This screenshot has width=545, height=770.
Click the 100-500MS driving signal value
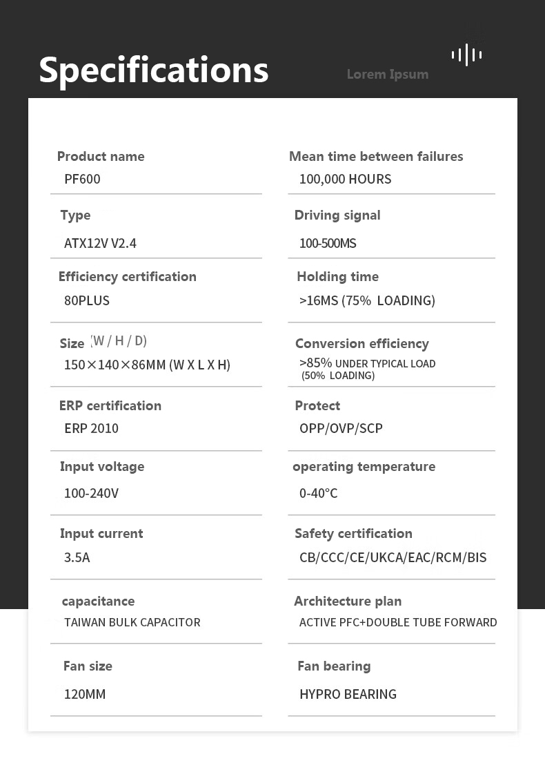(x=328, y=243)
